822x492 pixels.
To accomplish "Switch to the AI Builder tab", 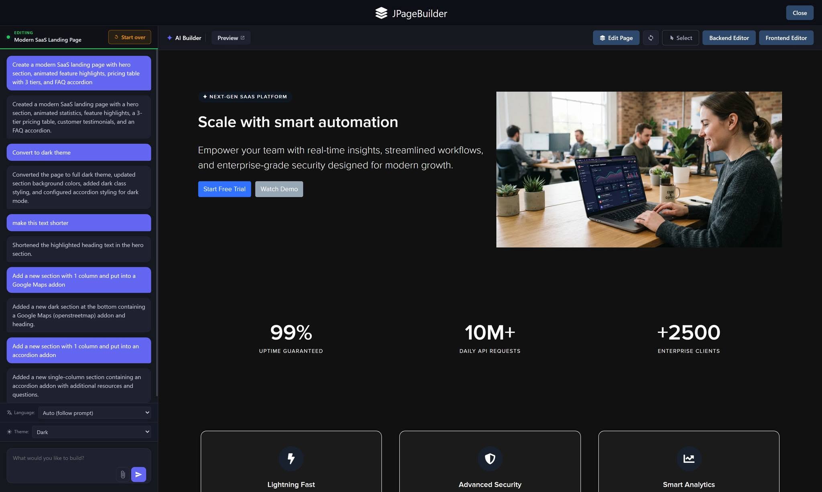I will click(184, 38).
